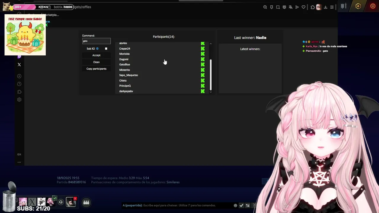Image resolution: width=379 pixels, height=213 pixels.
Task: Click the GX corner icon in sidebar
Action: [x=19, y=154]
